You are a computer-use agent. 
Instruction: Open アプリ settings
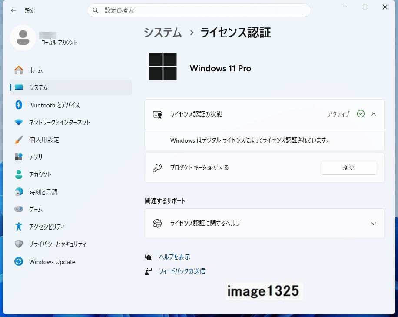tap(70, 157)
